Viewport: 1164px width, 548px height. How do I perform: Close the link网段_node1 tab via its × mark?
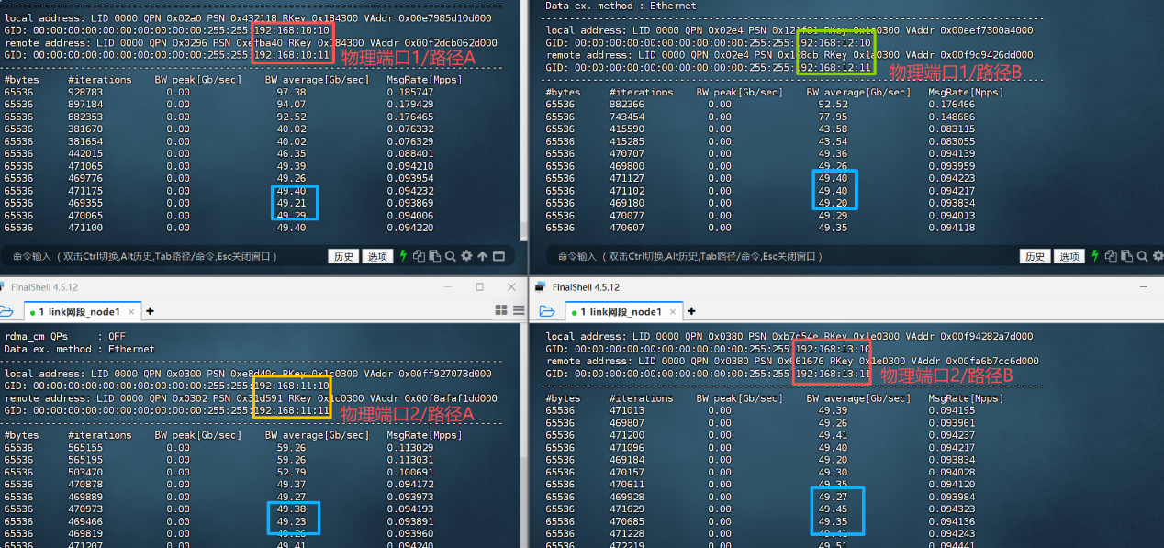129,310
